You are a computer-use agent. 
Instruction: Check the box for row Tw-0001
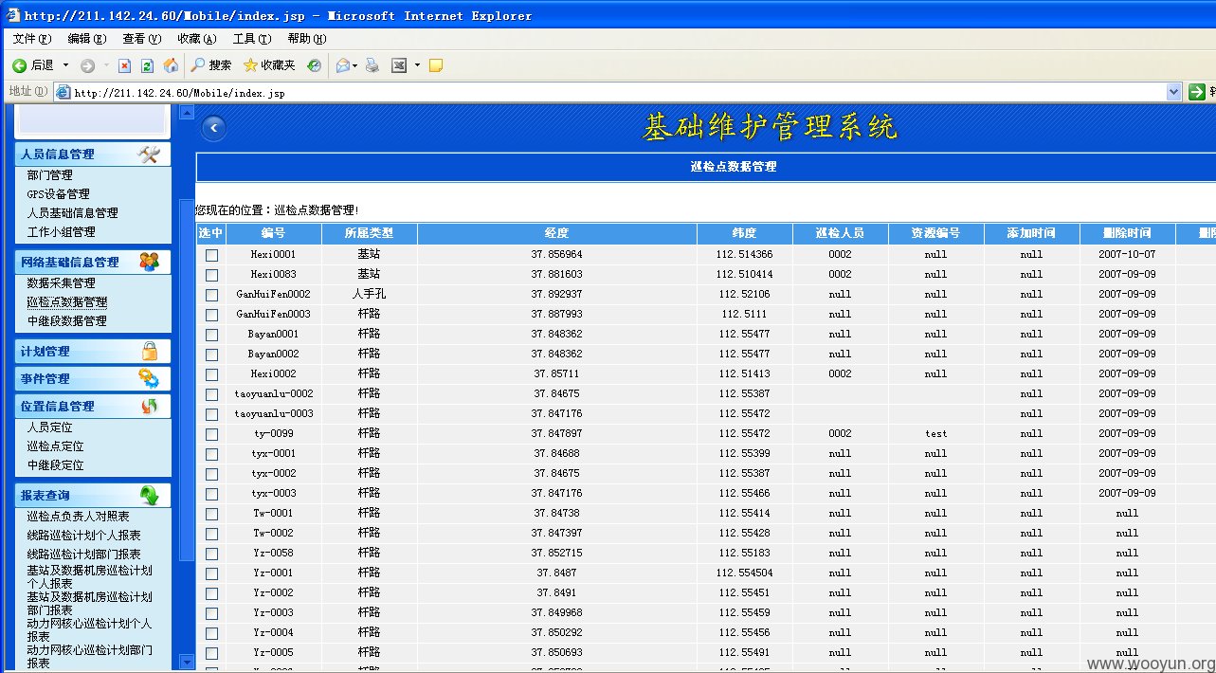(x=211, y=514)
